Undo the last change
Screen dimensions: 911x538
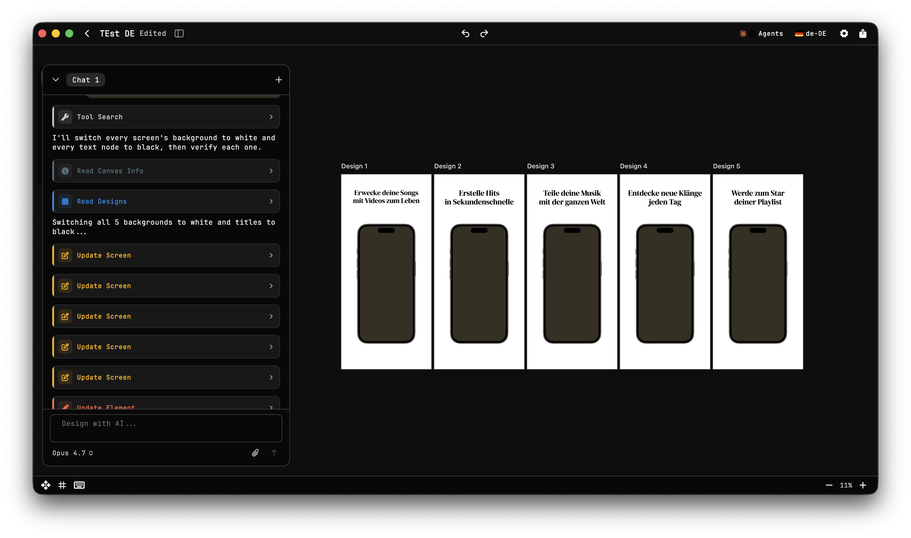[x=465, y=33]
